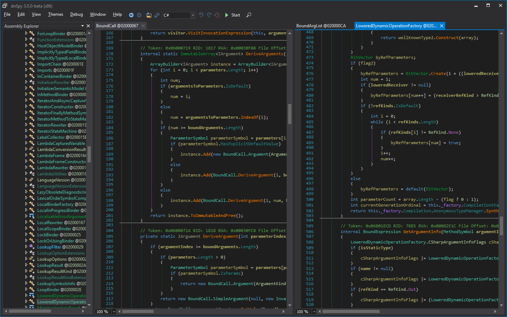Click the Undo toolbar icon
This screenshot has width=507, height=317.
coord(201,15)
